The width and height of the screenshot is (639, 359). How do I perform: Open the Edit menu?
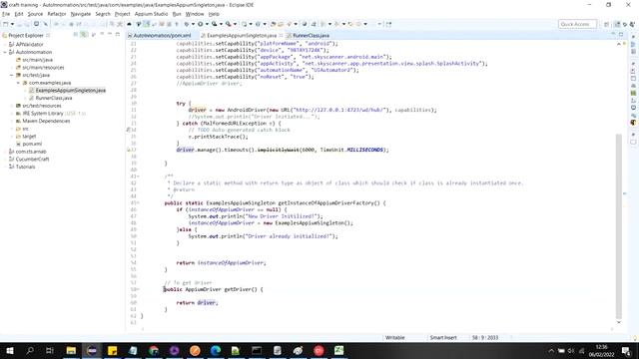tap(19, 14)
